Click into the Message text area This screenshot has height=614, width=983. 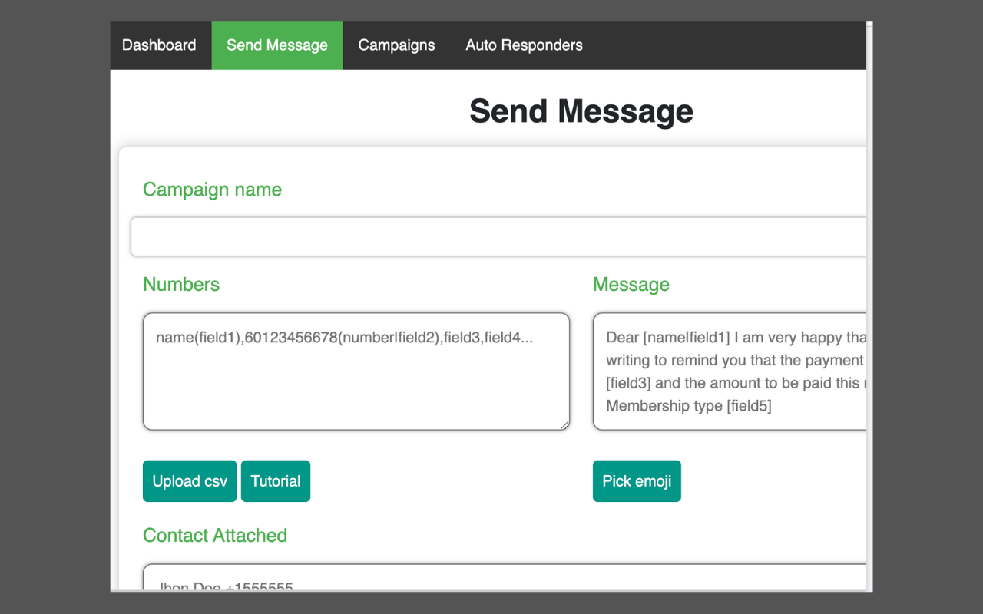730,371
